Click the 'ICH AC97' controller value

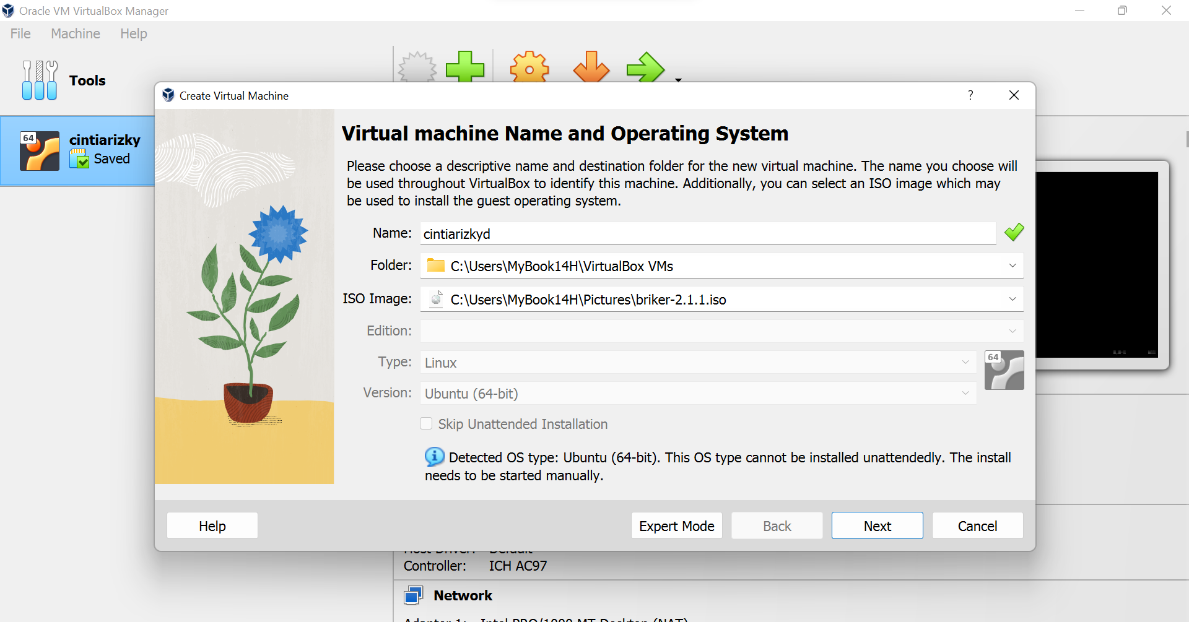pos(518,566)
